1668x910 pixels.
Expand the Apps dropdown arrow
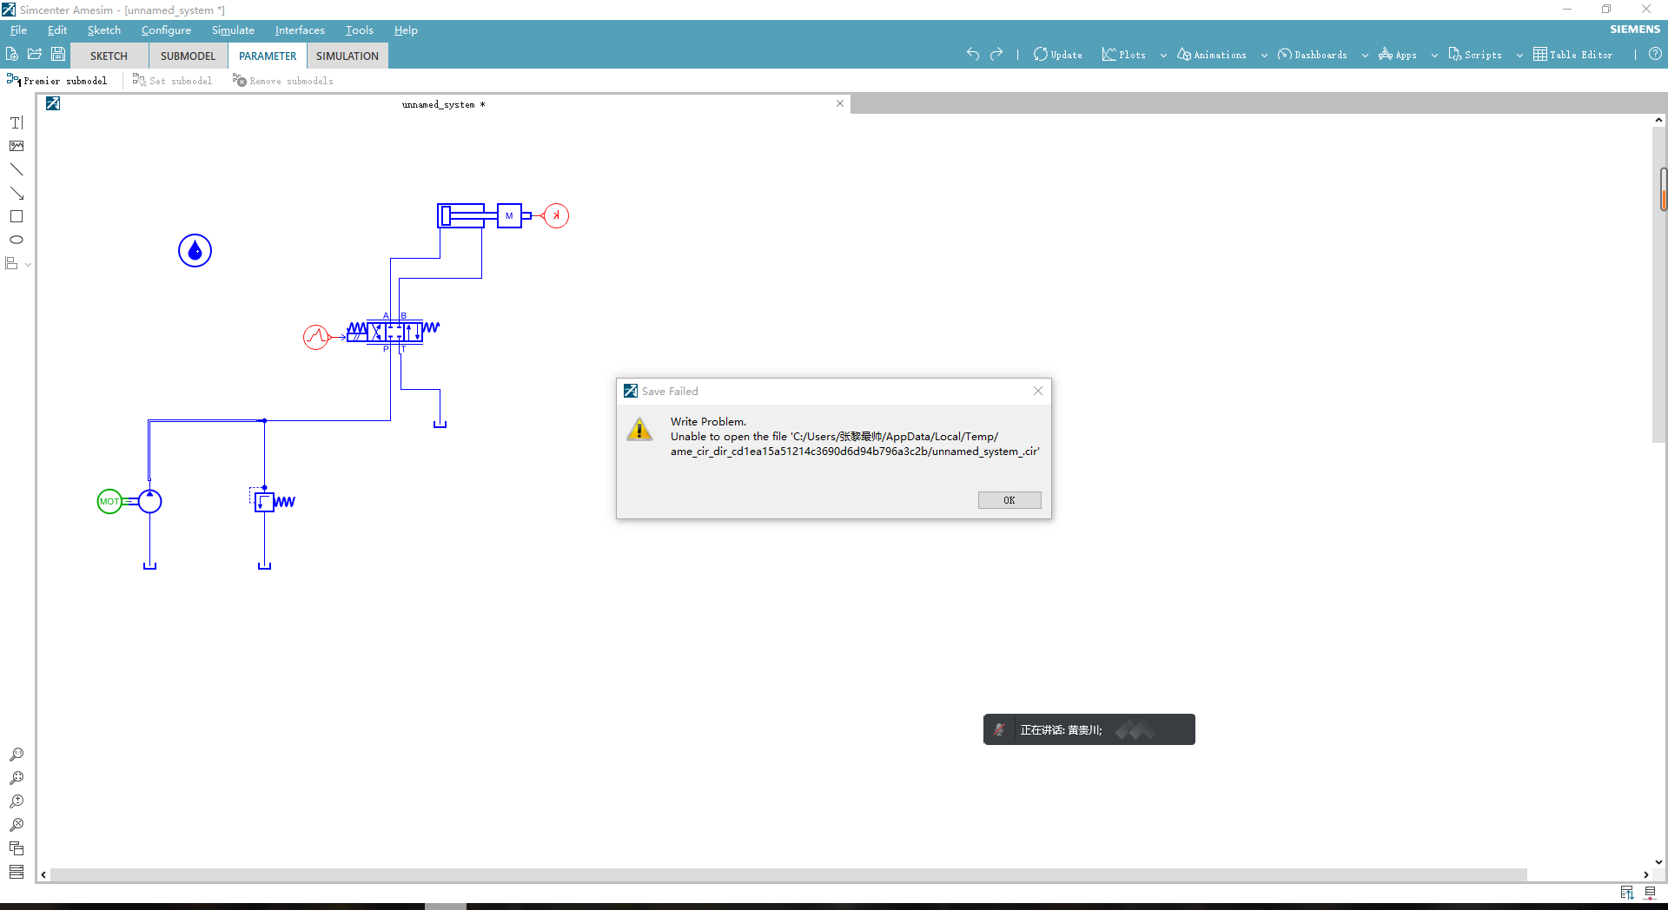click(x=1434, y=56)
